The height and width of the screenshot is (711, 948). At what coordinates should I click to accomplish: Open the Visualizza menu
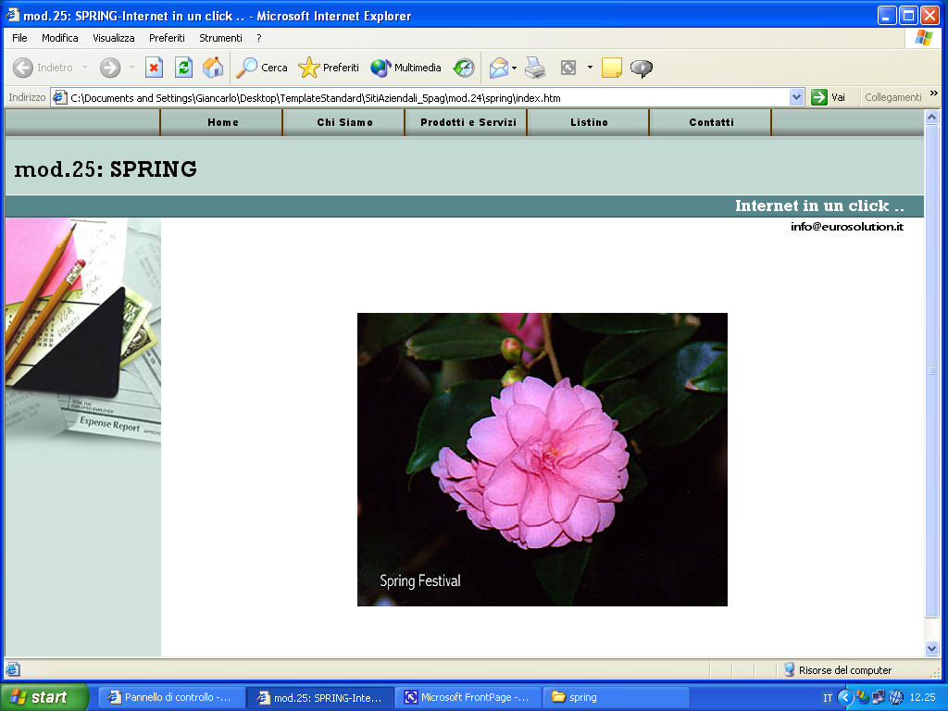(x=114, y=38)
